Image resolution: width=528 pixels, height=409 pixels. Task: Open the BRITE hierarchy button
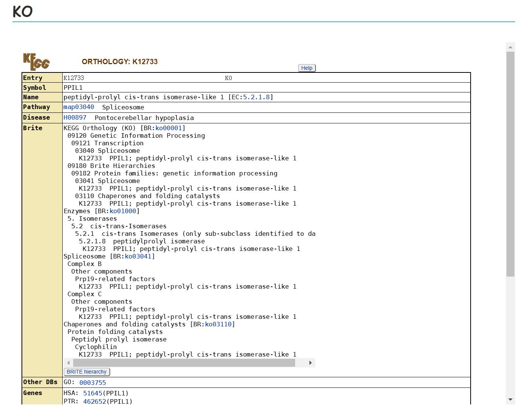tap(87, 372)
